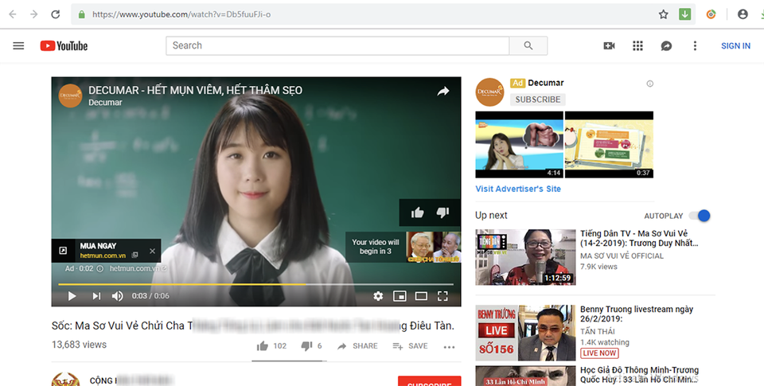Click the ad info circle icon
This screenshot has height=386, width=764.
pyautogui.click(x=100, y=268)
